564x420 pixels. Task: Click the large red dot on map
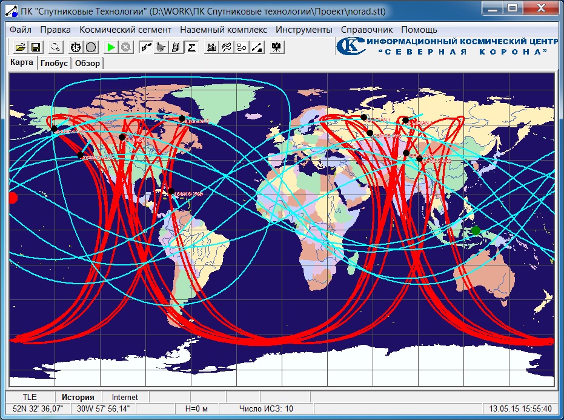point(13,198)
